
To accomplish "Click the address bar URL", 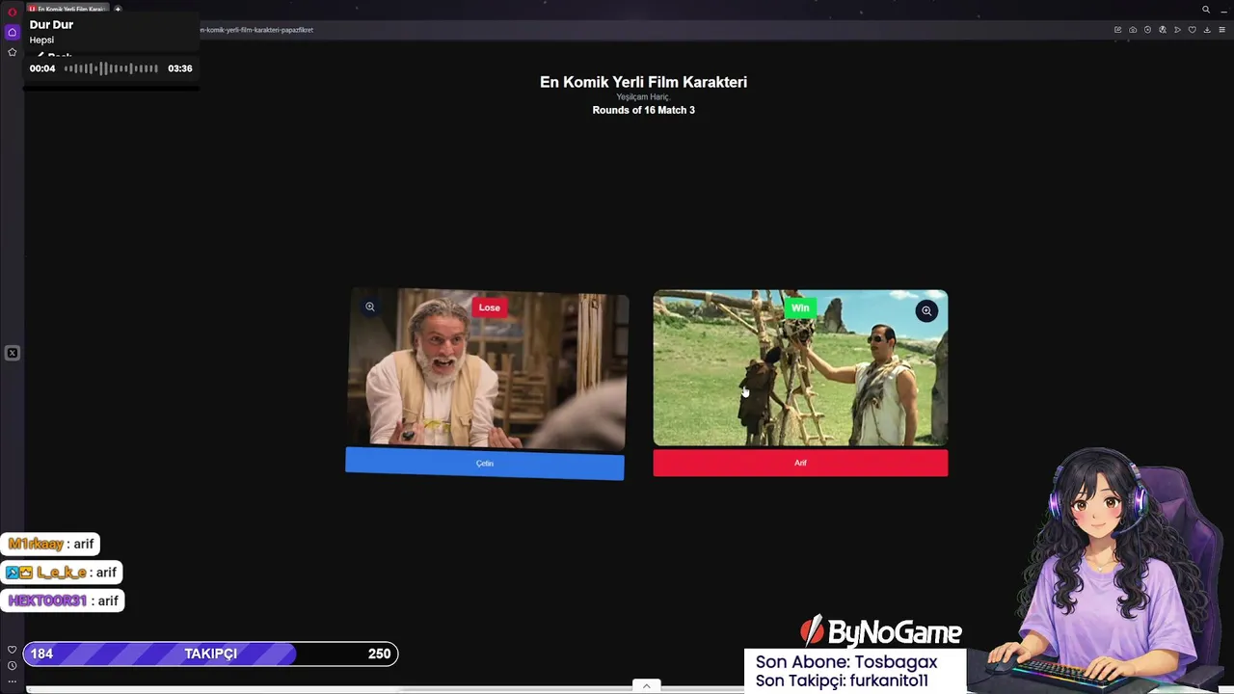I will 256,30.
